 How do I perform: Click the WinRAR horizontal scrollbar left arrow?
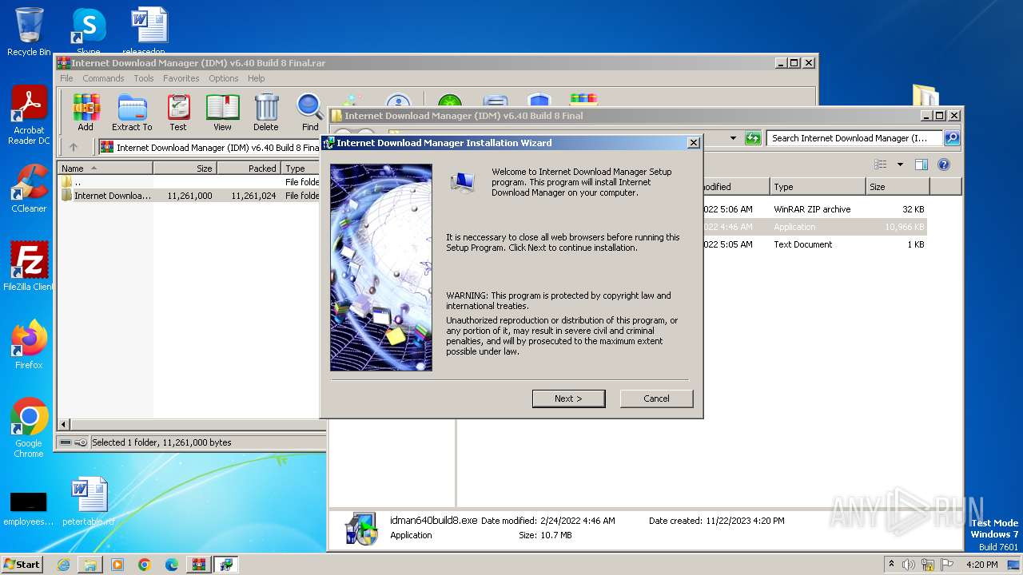pos(64,425)
